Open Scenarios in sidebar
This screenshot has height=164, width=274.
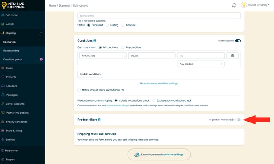coord(9,42)
